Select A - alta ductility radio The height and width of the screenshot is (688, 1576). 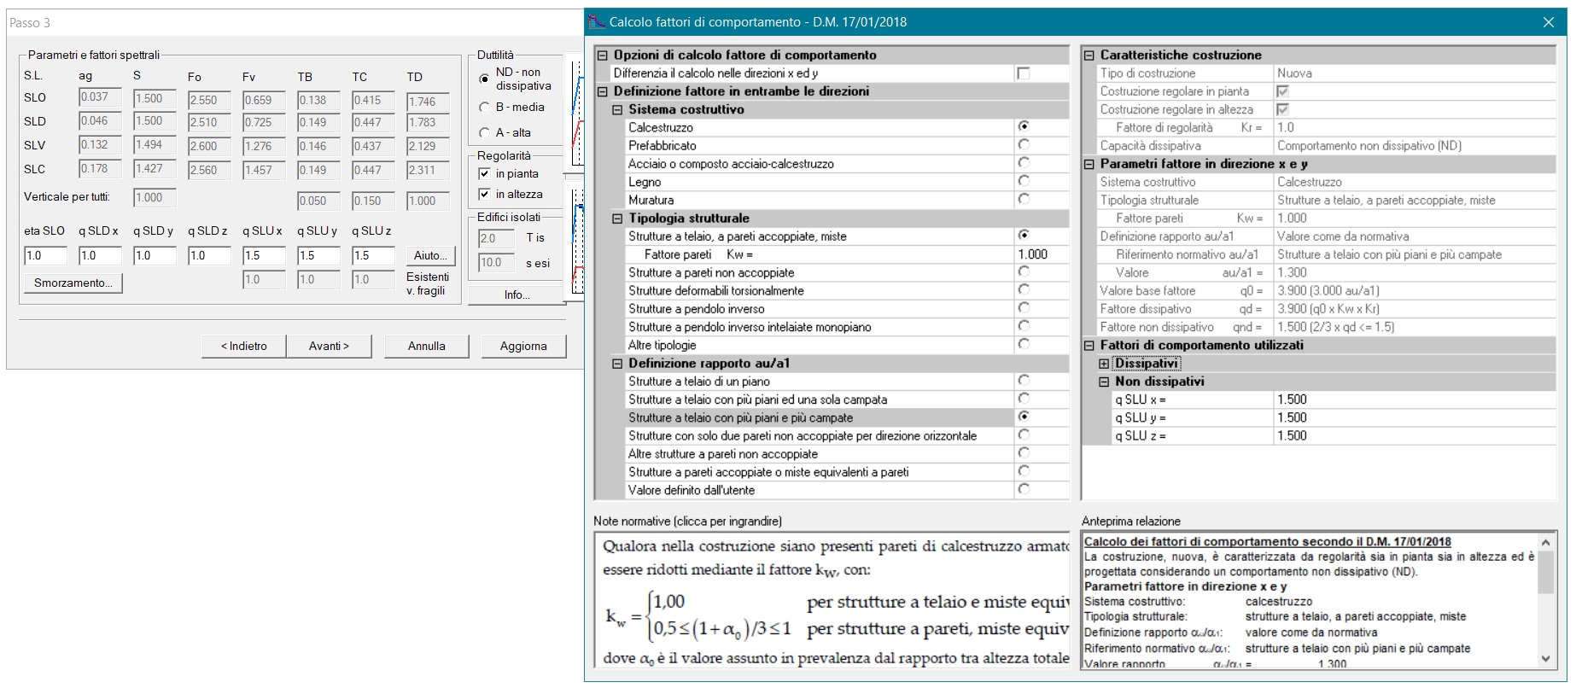(x=485, y=133)
